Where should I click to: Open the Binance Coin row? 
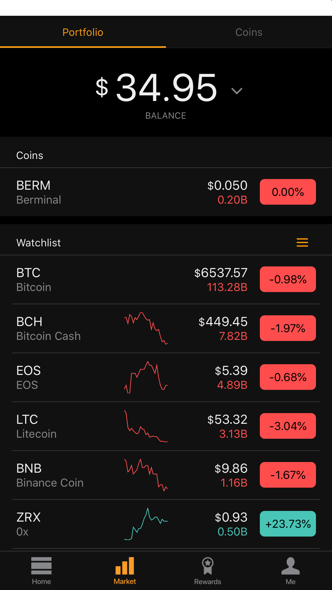pyautogui.click(x=166, y=475)
